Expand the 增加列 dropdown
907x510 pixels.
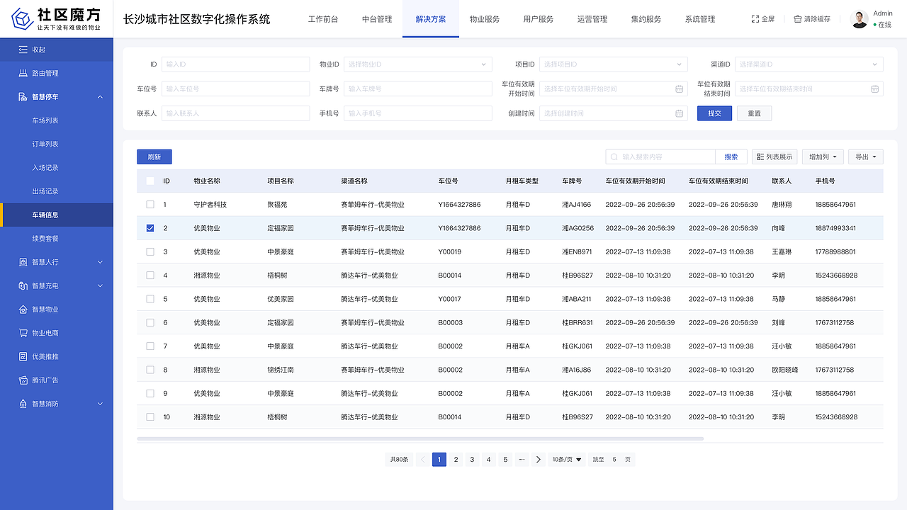click(822, 156)
